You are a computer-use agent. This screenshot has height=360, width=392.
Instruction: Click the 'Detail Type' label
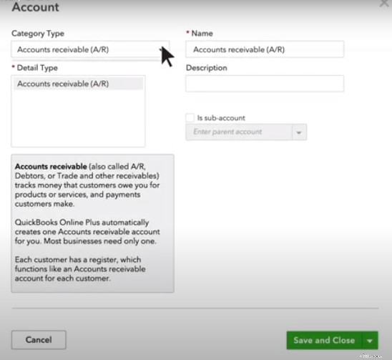[x=37, y=68]
